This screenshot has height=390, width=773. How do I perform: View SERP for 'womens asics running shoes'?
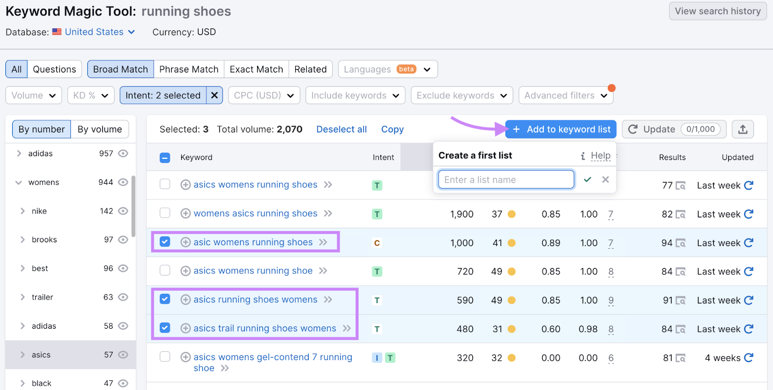[x=681, y=214]
